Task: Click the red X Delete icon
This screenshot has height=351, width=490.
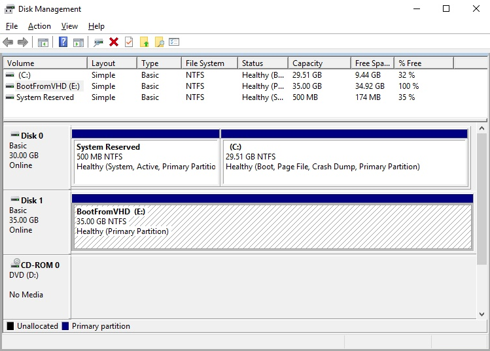Action: tap(114, 42)
